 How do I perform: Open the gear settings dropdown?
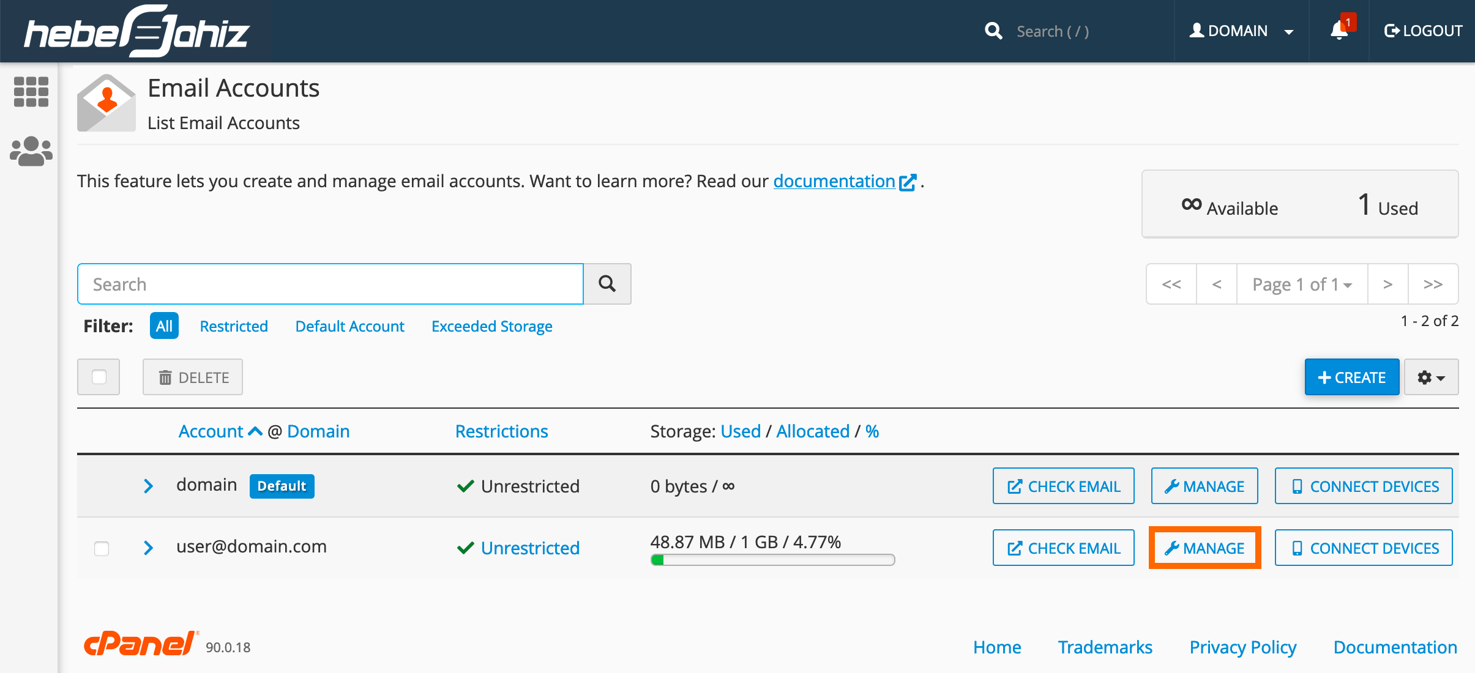[1431, 377]
